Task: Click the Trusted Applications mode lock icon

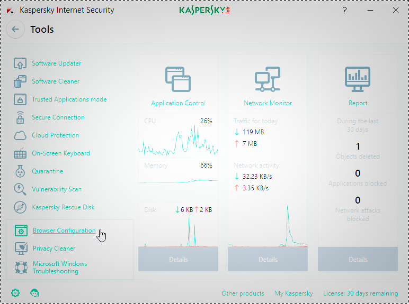Action: pos(20,99)
